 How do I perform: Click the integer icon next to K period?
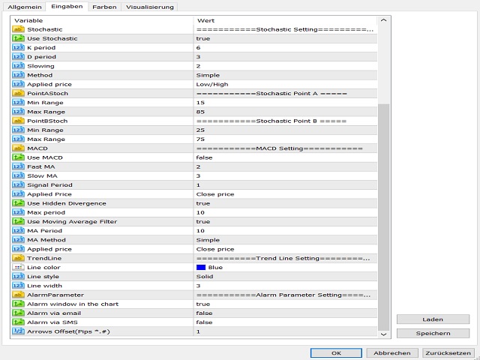click(x=19, y=47)
